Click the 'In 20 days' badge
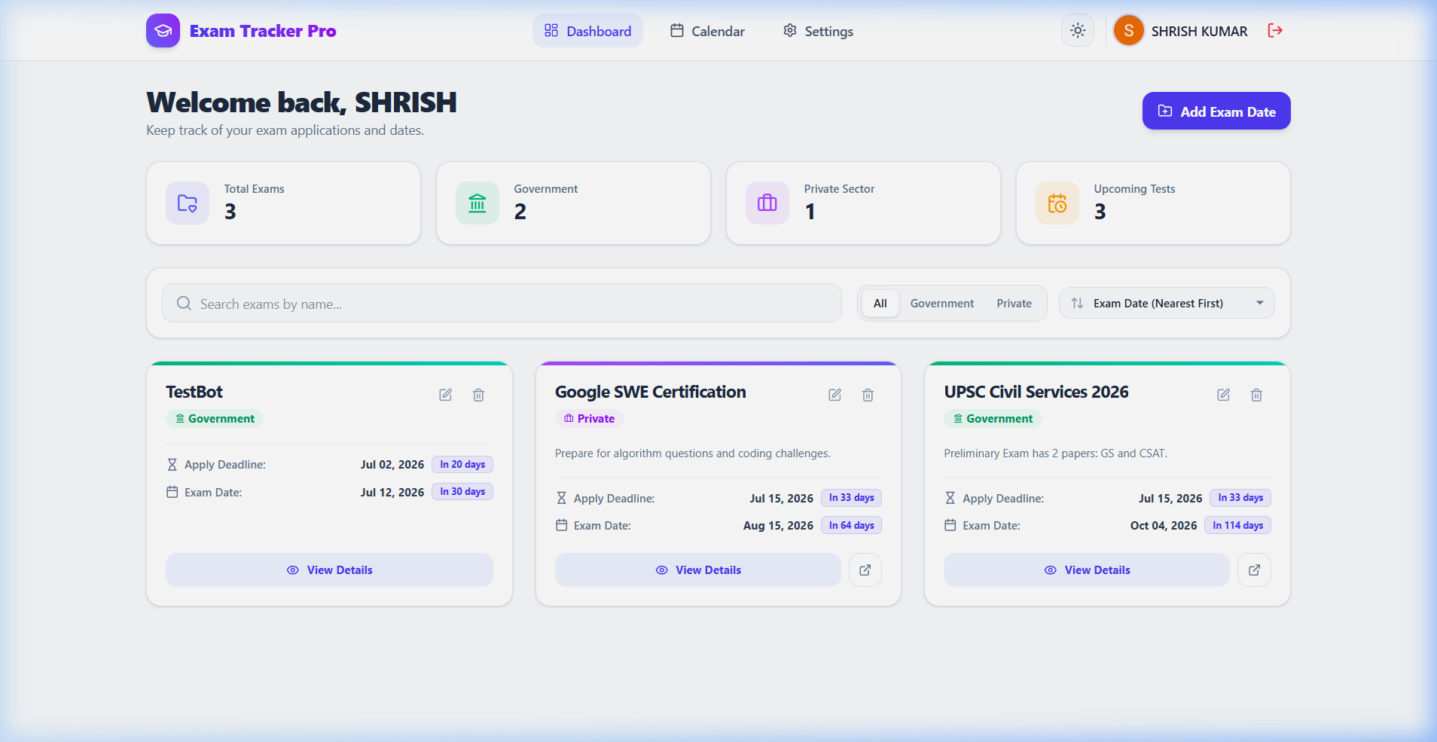The width and height of the screenshot is (1437, 742). (x=462, y=465)
